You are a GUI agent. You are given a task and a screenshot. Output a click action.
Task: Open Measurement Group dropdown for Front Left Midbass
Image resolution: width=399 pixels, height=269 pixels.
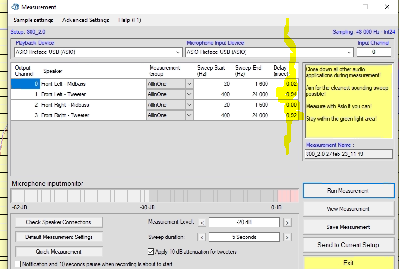pos(189,84)
